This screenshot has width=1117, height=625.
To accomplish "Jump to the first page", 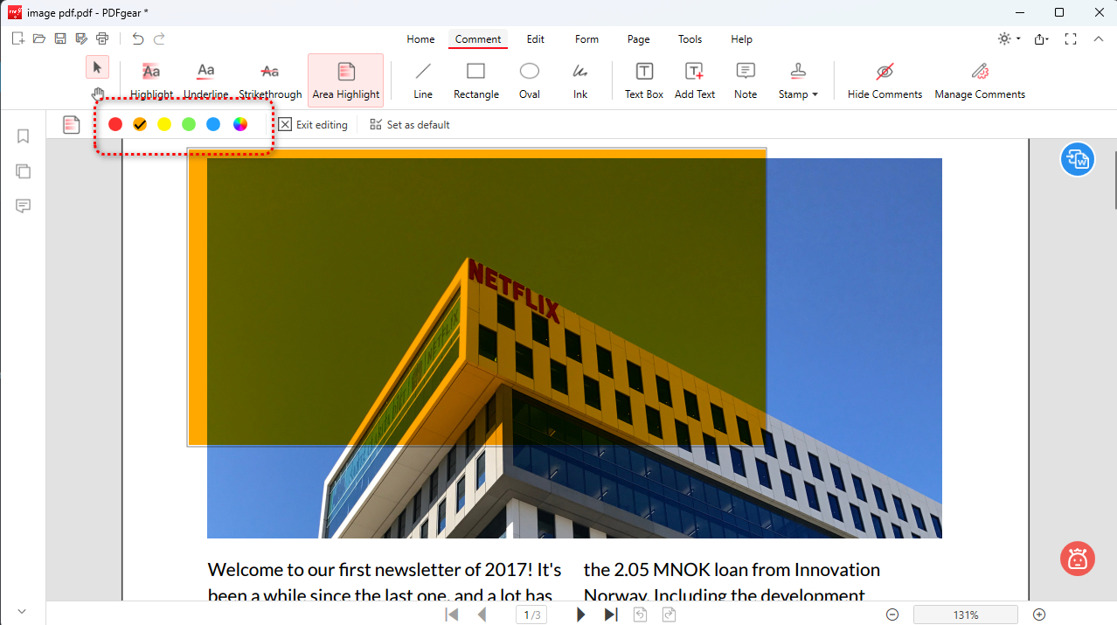I will [x=452, y=615].
